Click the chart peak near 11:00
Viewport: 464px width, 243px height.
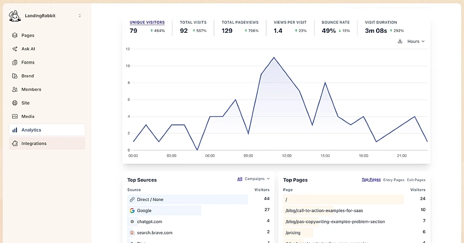(274, 57)
